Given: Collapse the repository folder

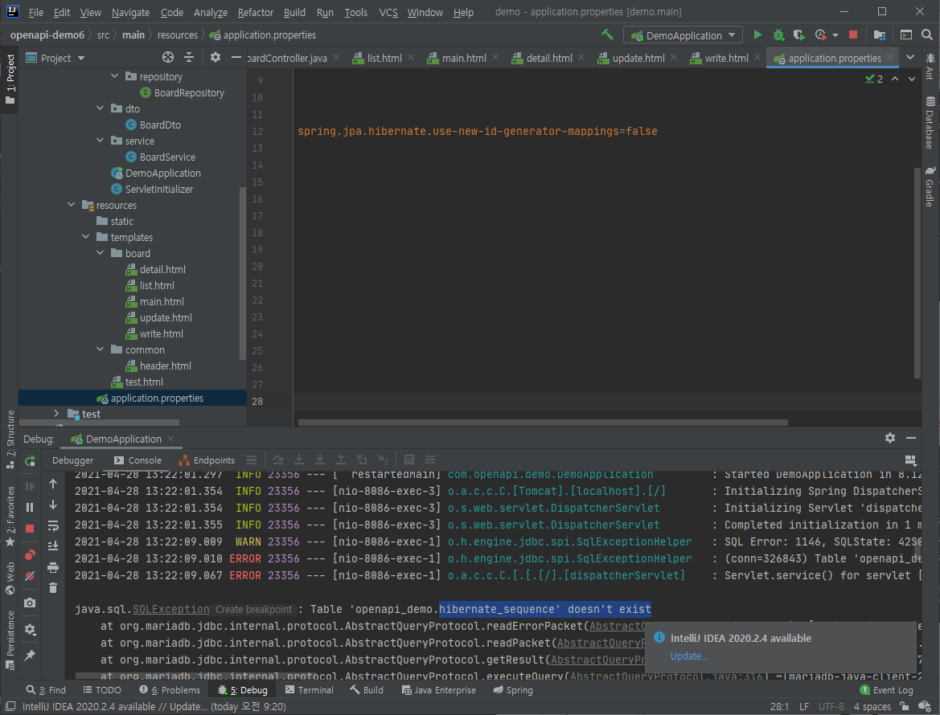Looking at the screenshot, I should click(114, 76).
